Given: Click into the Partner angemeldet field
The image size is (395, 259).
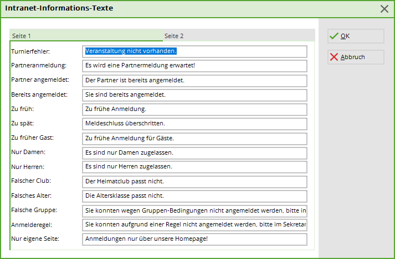Looking at the screenshot, I should [194, 80].
